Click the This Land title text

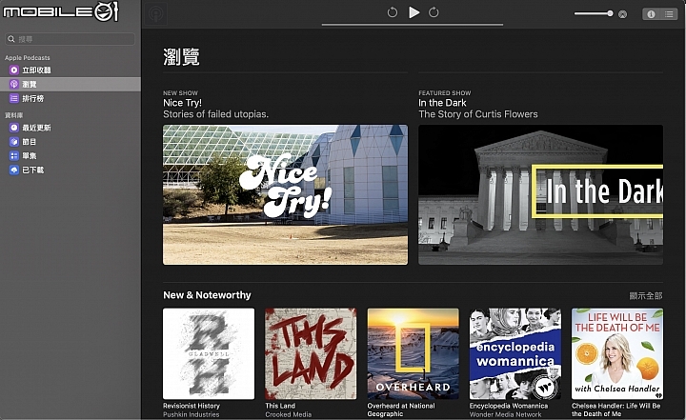coord(280,406)
